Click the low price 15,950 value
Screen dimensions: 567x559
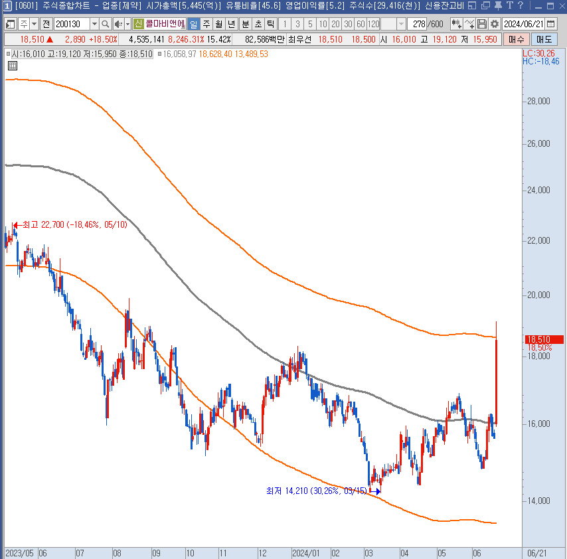[x=485, y=39]
